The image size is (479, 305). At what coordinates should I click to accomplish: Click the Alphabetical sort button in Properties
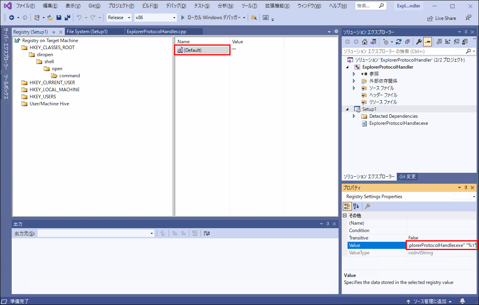point(357,206)
